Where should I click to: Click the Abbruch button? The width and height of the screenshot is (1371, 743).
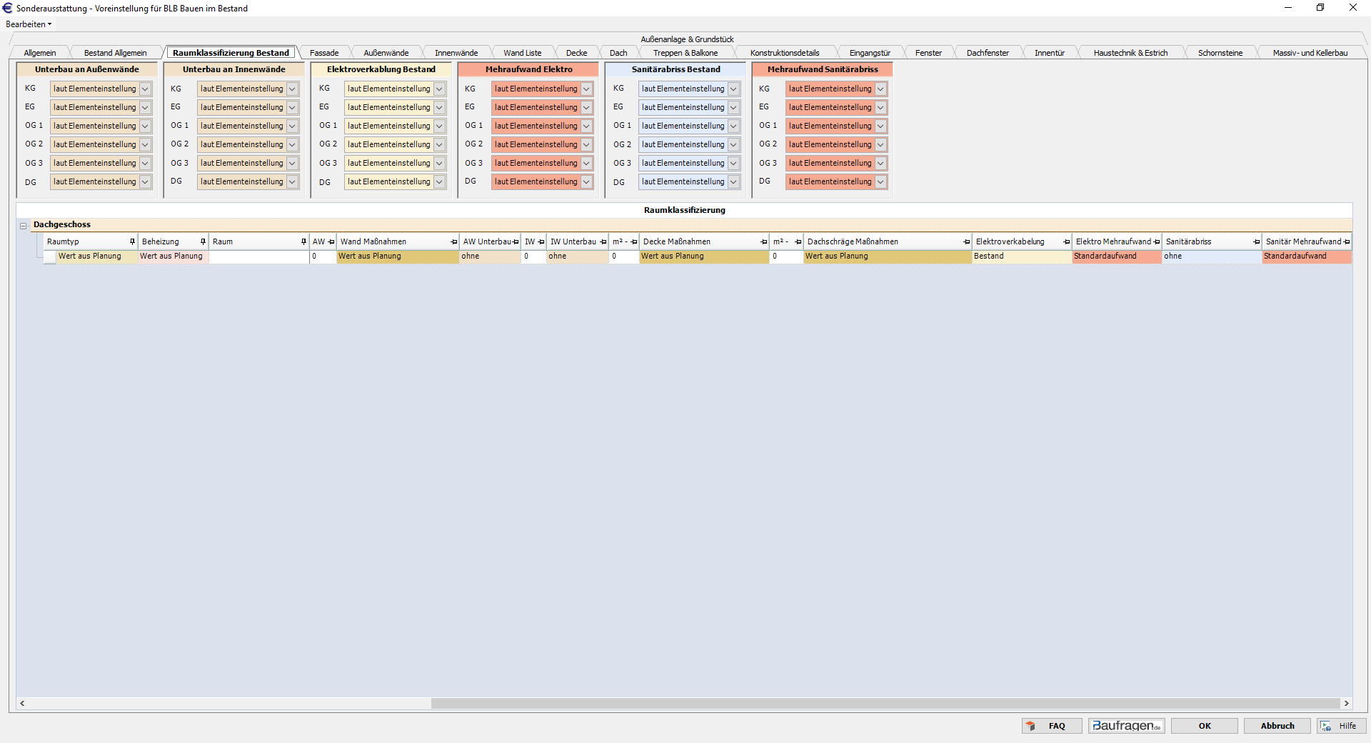[x=1277, y=726]
